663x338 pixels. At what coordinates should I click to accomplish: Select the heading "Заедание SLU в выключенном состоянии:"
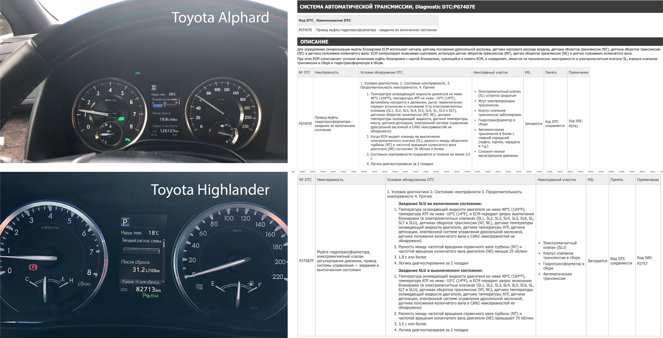441,271
